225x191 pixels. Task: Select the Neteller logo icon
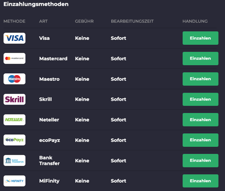point(15,120)
